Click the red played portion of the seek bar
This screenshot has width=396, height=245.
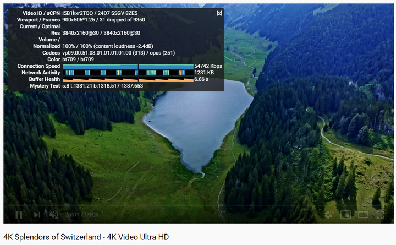point(83,205)
